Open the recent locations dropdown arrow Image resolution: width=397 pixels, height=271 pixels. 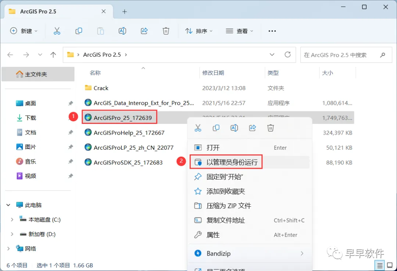(x=40, y=55)
